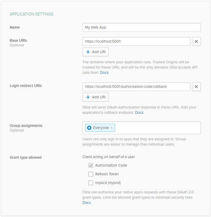Image resolution: width=211 pixels, height=217 pixels.
Task: Click the Refresh Token label text
Action: point(107,174)
